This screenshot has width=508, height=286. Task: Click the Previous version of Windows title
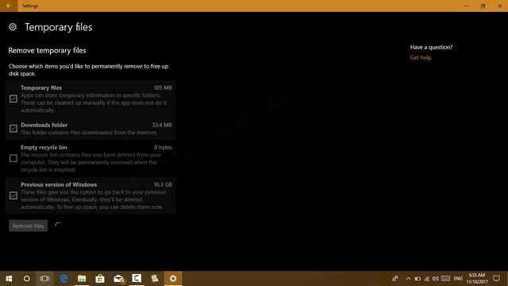point(59,185)
